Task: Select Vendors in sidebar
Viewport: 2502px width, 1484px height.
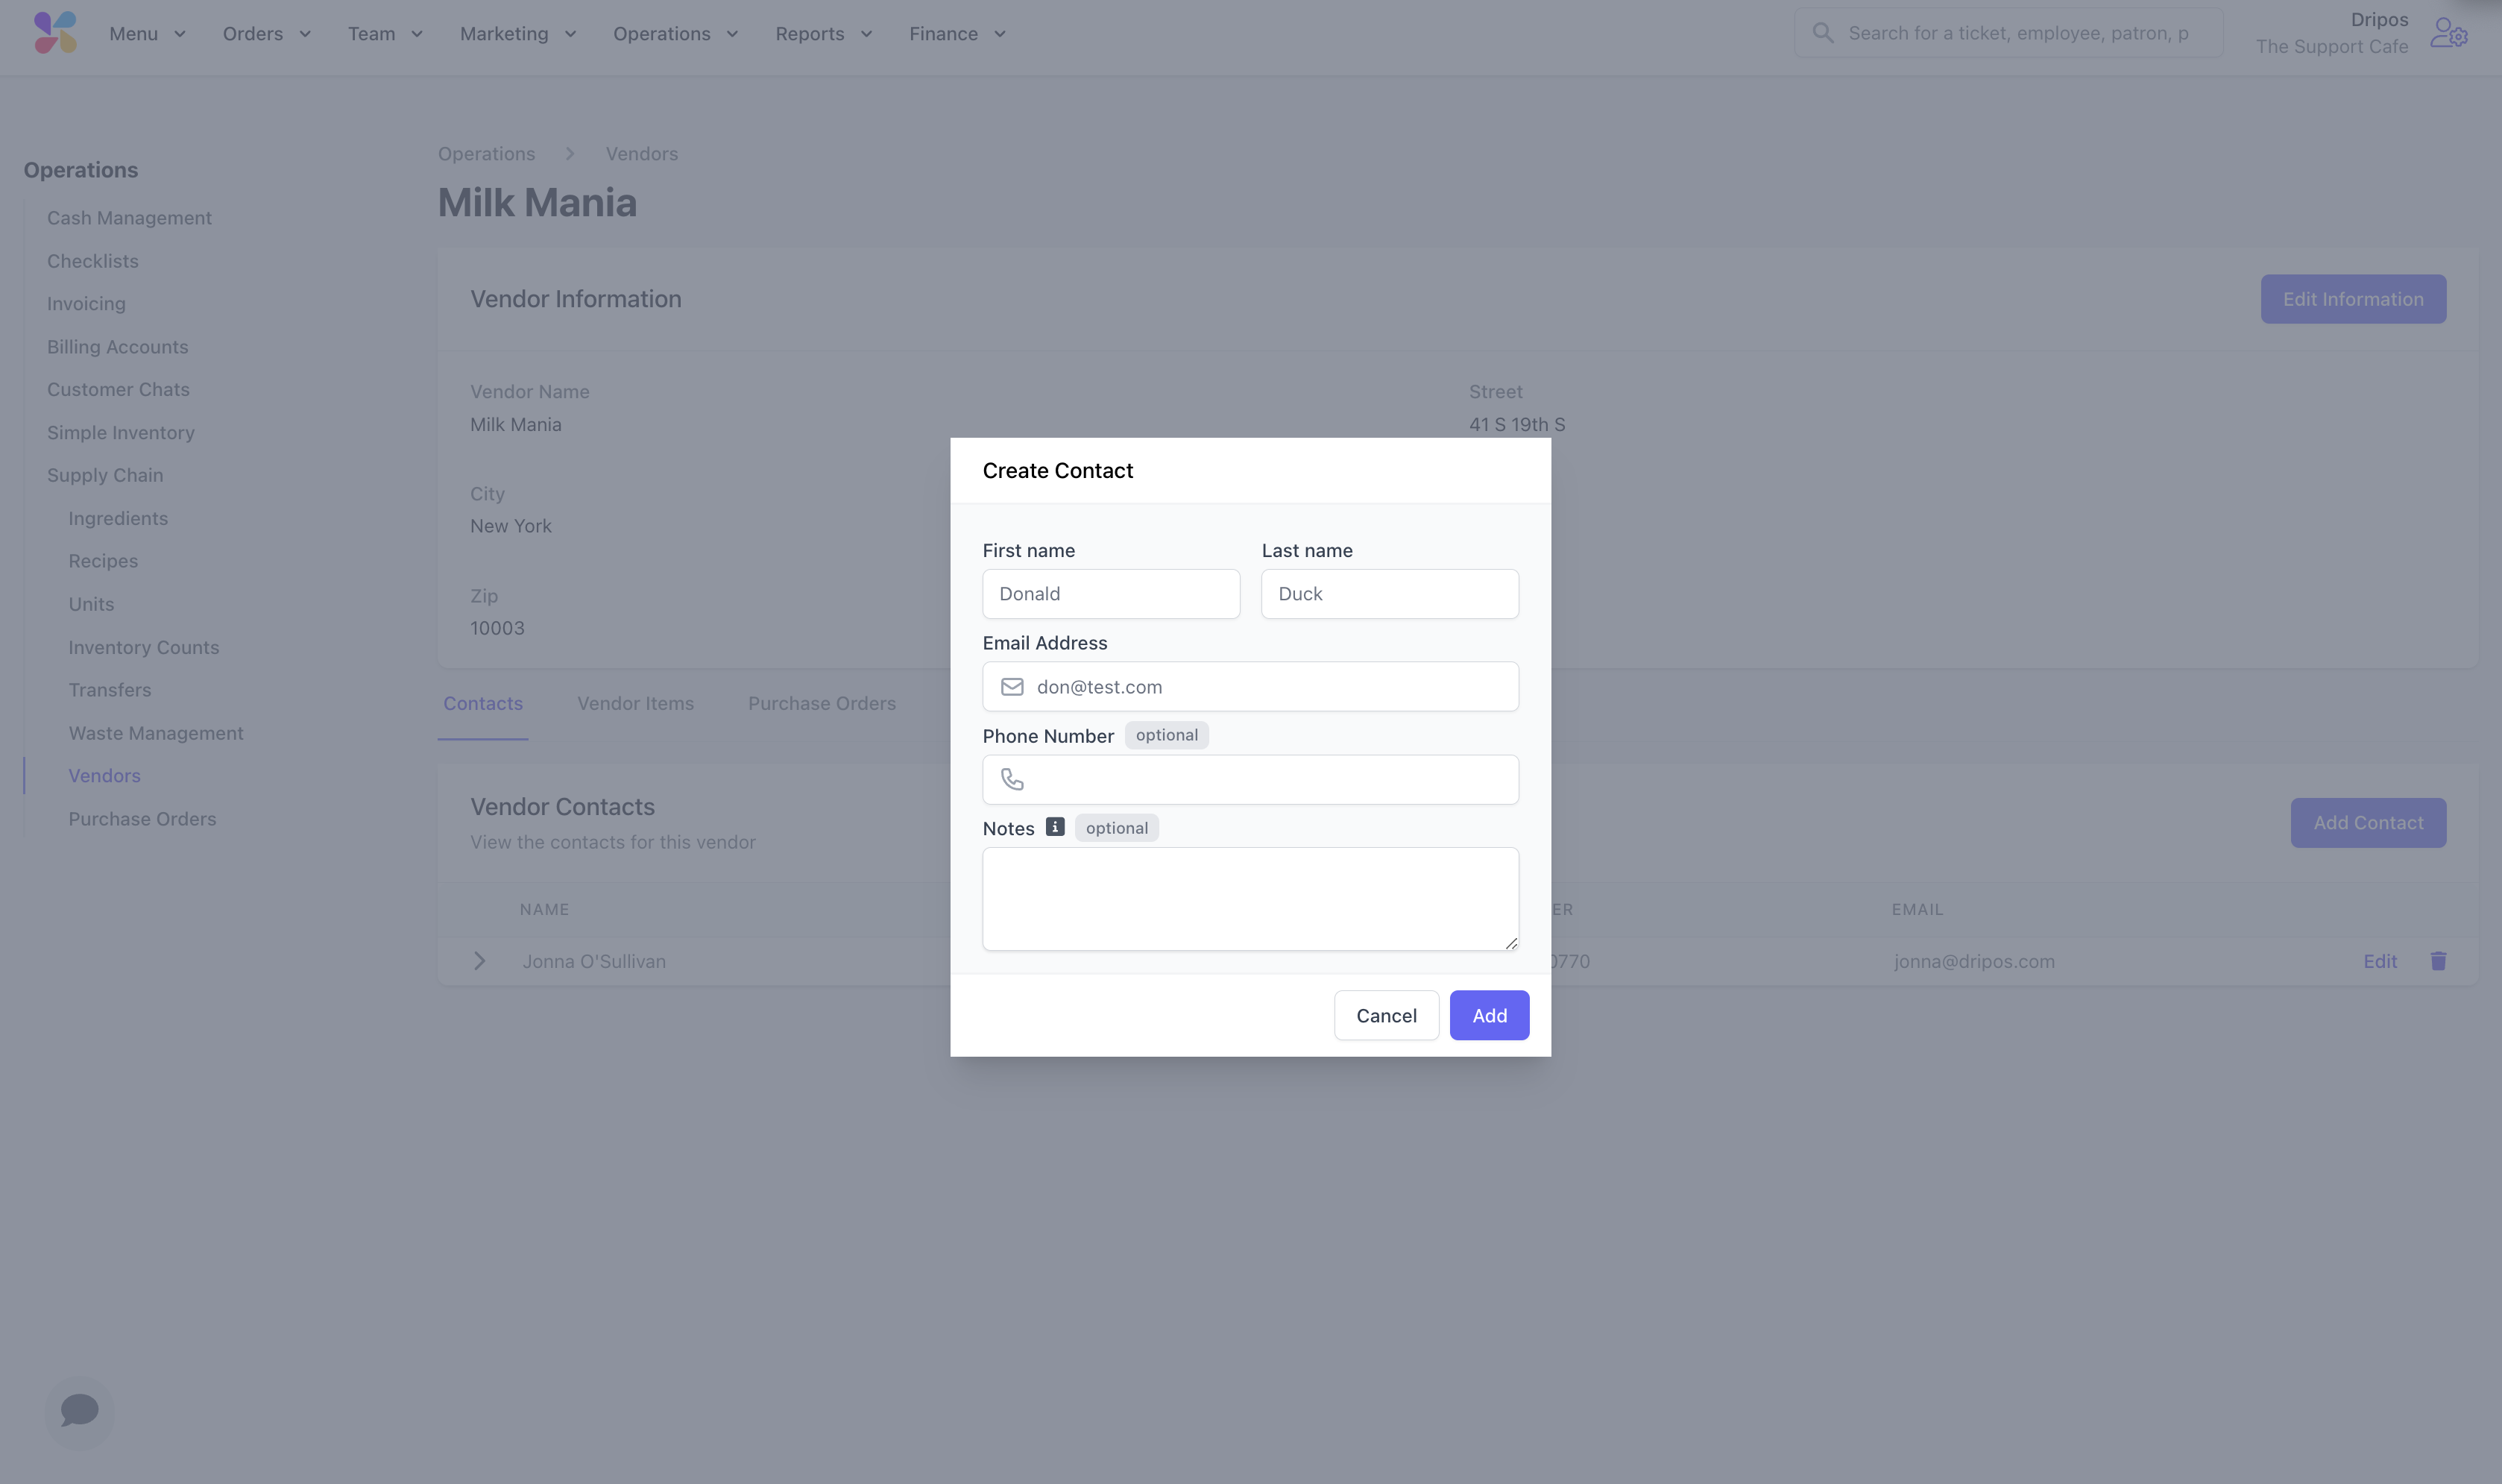Action: tap(105, 776)
